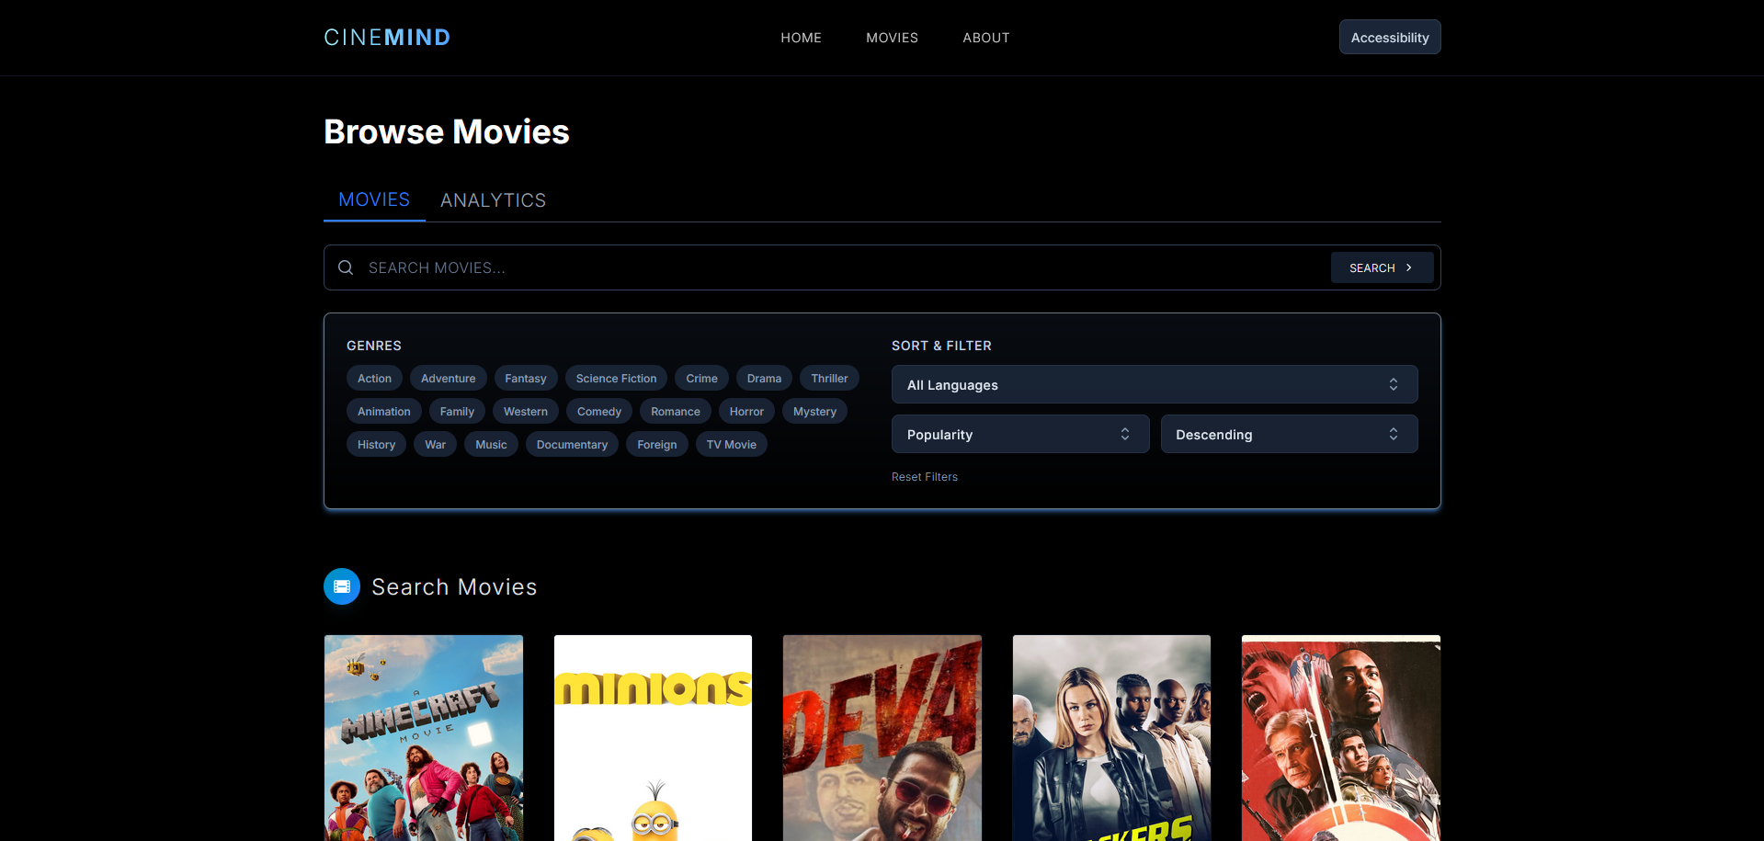Click the chevron arrow inside the SEARCH button
This screenshot has width=1764, height=841.
[x=1408, y=267]
